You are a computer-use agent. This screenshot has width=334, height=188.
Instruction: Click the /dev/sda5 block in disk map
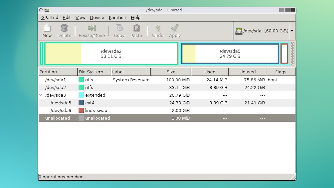(230, 54)
